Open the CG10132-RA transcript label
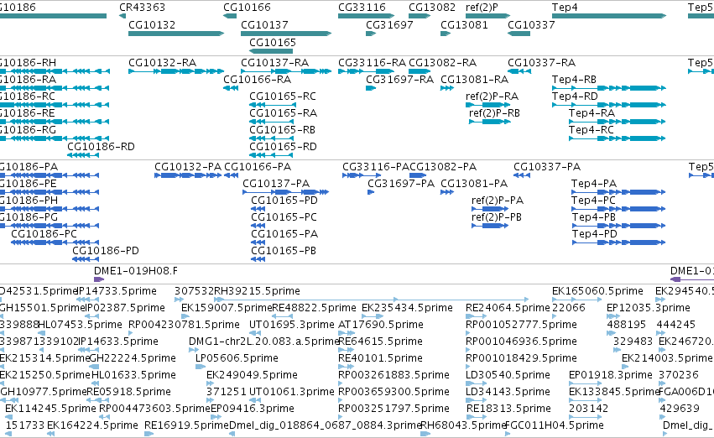The image size is (714, 438). tap(162, 62)
